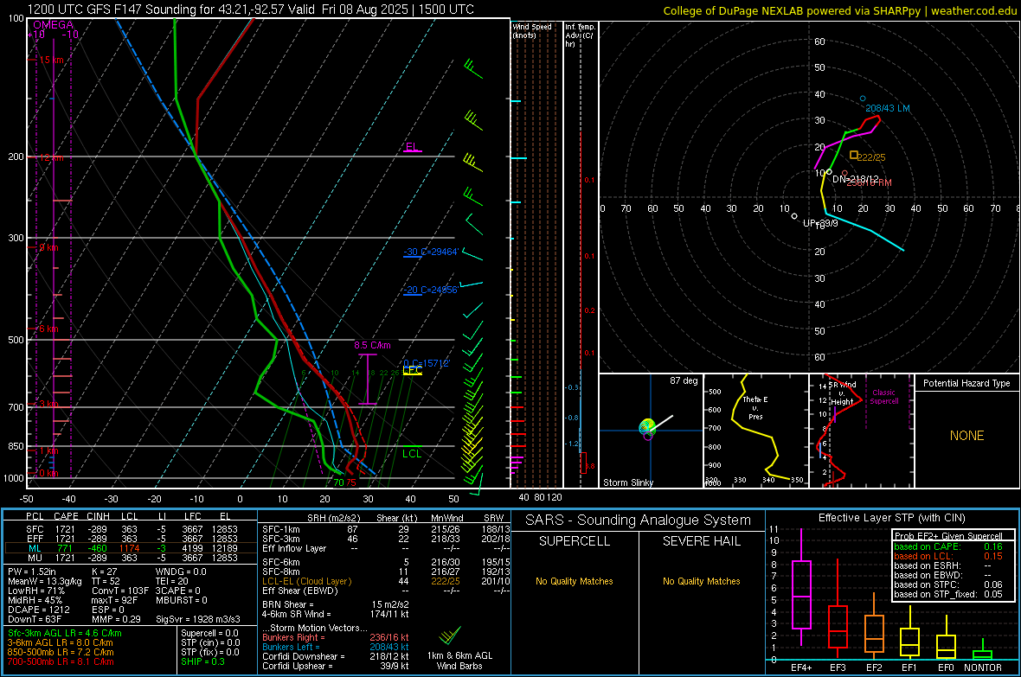Click the Effective Layer STP (with CIN) heading
1021x677 pixels.
pyautogui.click(x=891, y=518)
